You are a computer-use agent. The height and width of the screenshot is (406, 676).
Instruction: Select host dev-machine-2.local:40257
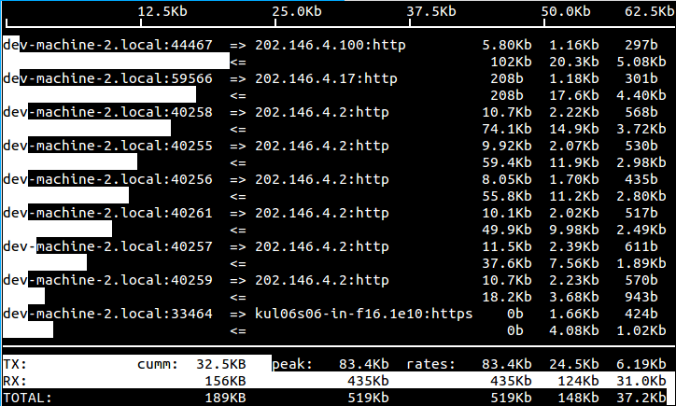point(107,246)
